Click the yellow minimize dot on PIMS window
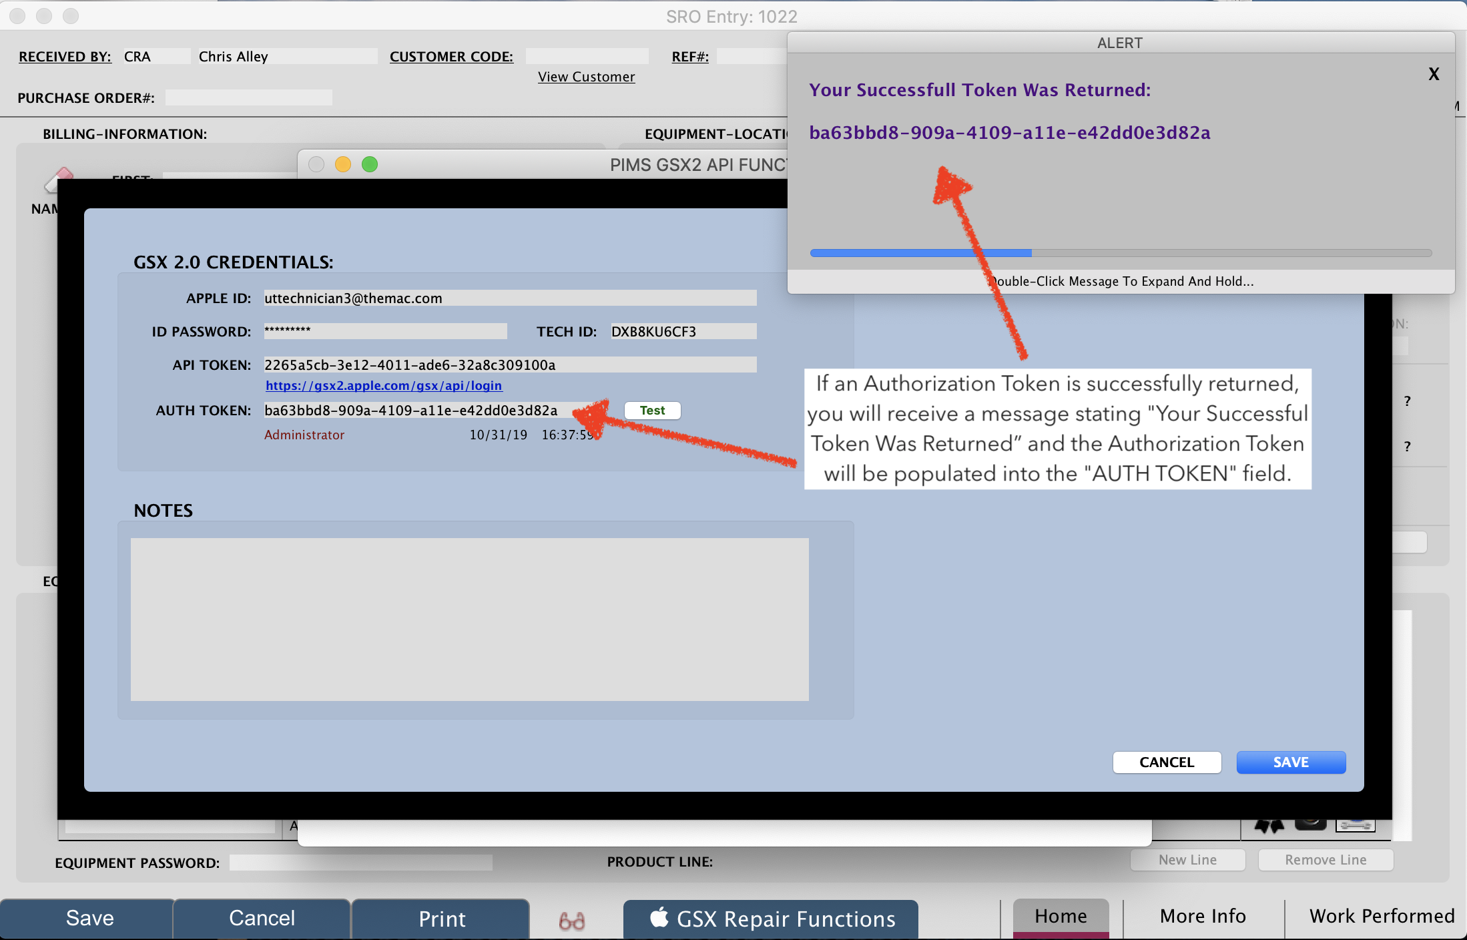1467x940 pixels. pyautogui.click(x=343, y=164)
